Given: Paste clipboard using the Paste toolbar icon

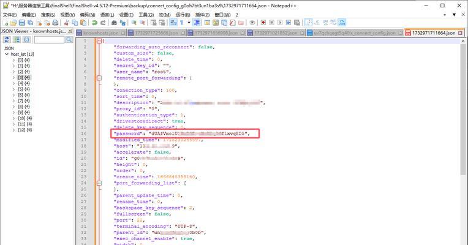Looking at the screenshot, I should click(x=83, y=23).
